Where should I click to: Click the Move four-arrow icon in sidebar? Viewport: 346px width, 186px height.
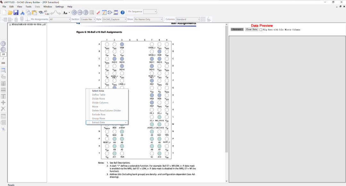(3, 102)
